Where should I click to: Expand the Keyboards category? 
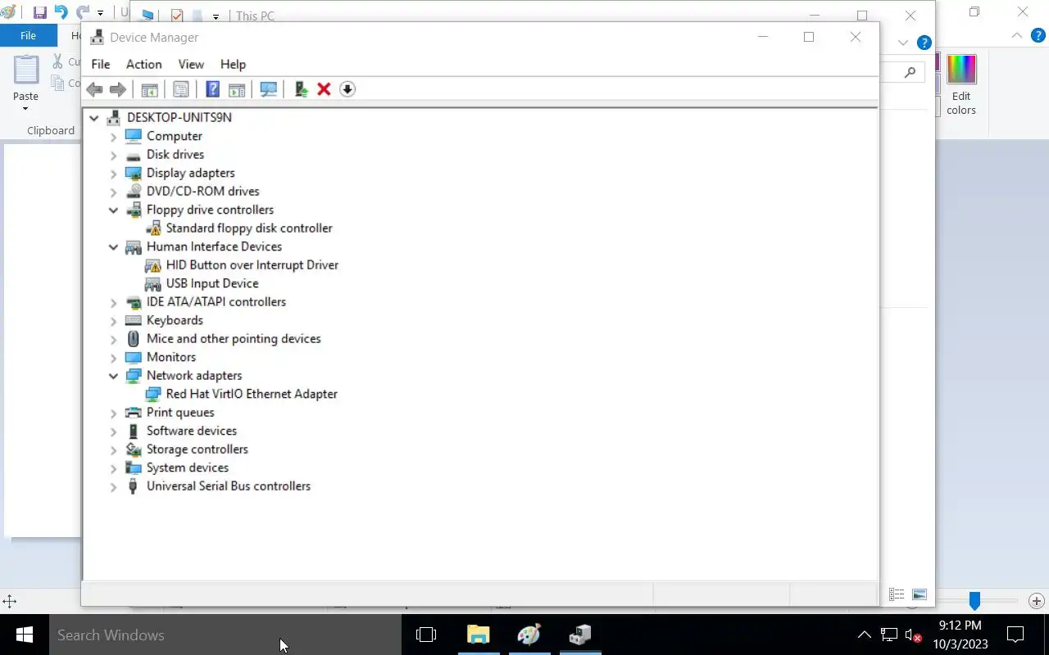(114, 320)
